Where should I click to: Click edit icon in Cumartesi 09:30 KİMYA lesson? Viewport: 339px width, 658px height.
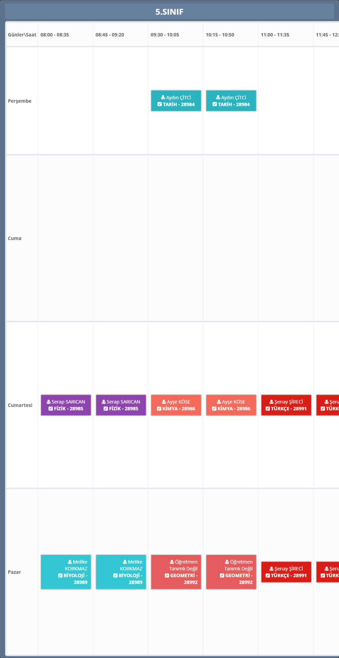pyautogui.click(x=159, y=409)
